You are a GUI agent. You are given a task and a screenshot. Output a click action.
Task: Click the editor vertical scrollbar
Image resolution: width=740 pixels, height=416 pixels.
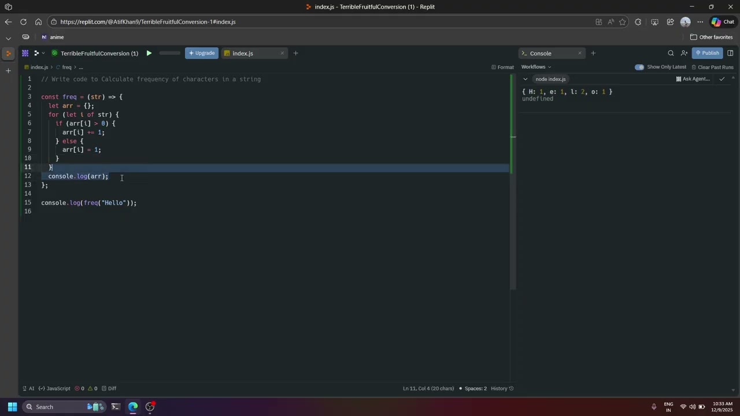pyautogui.click(x=513, y=182)
